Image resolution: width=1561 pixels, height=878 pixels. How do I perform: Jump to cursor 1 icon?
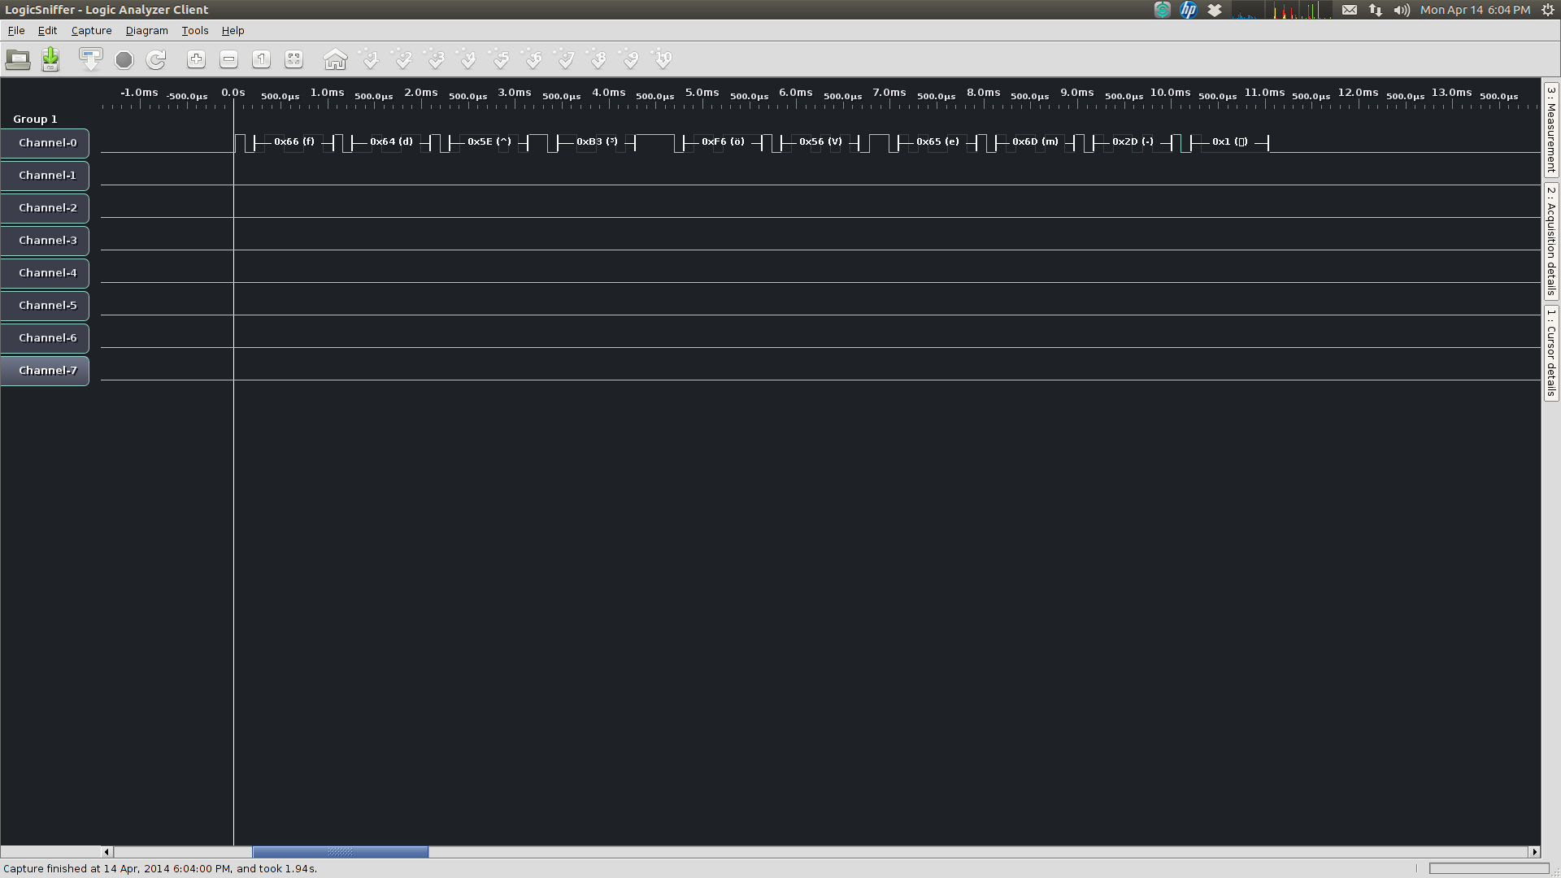click(371, 59)
